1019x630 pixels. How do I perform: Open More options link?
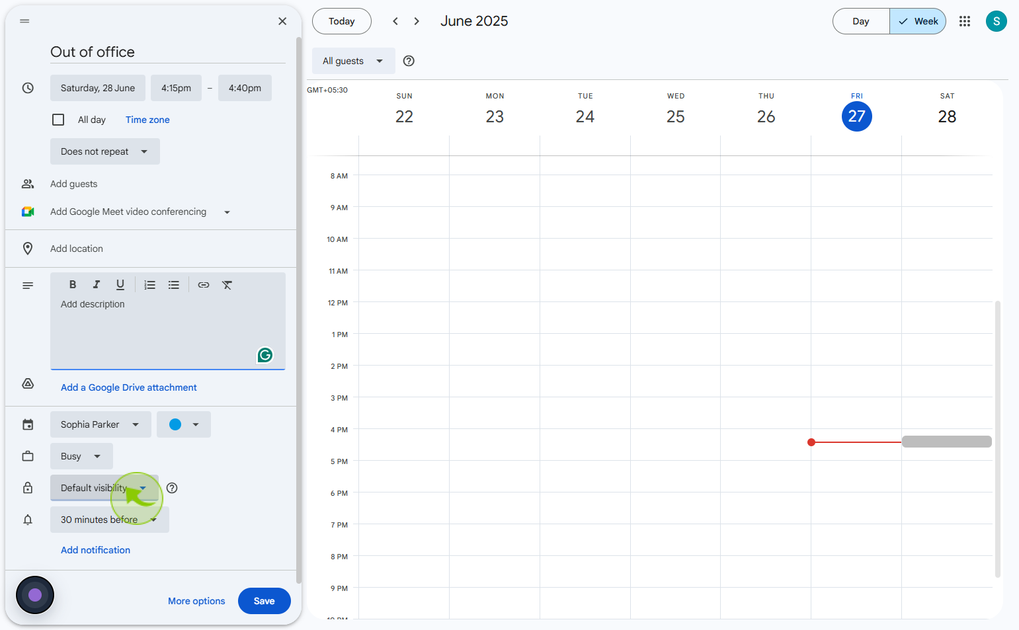tap(196, 601)
